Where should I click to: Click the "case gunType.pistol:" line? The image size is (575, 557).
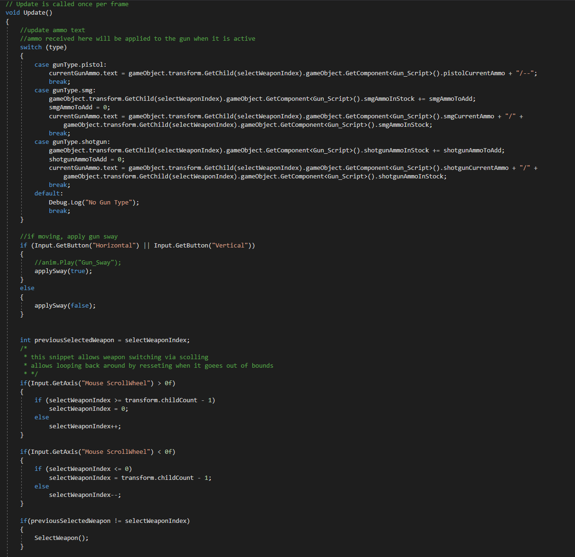(x=70, y=64)
